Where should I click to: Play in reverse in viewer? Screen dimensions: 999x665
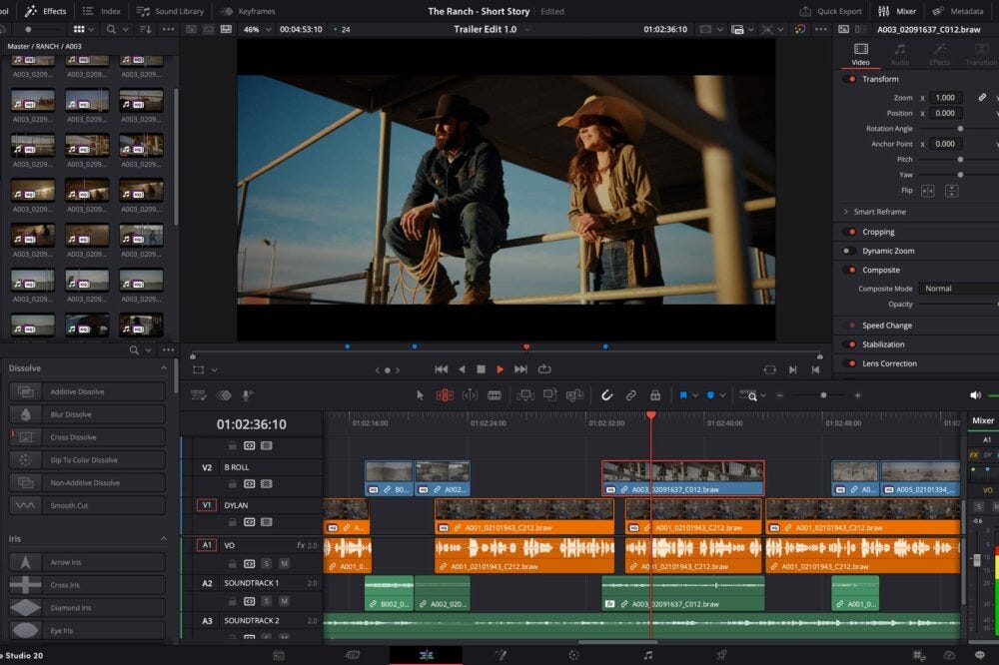click(x=462, y=369)
